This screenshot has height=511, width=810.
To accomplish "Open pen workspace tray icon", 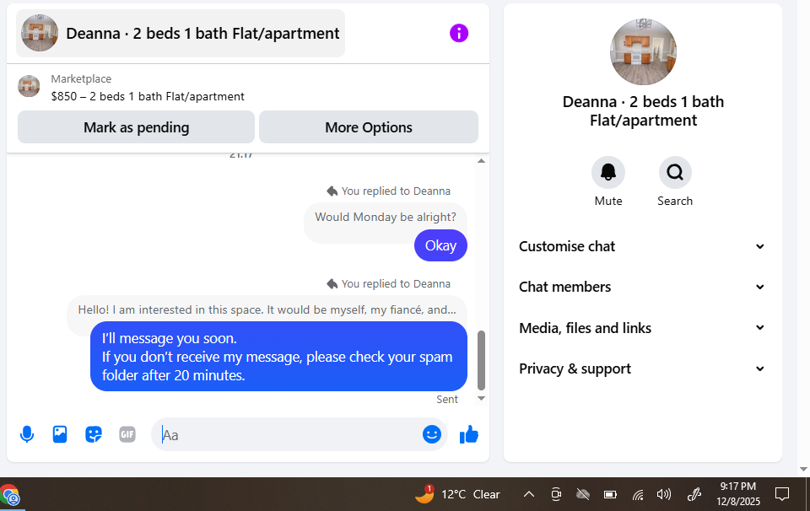I will pos(694,494).
